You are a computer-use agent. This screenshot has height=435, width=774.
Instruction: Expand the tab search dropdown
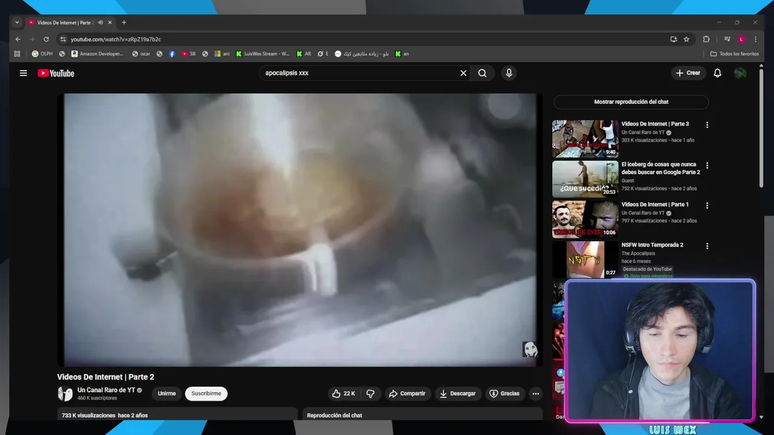tap(17, 22)
